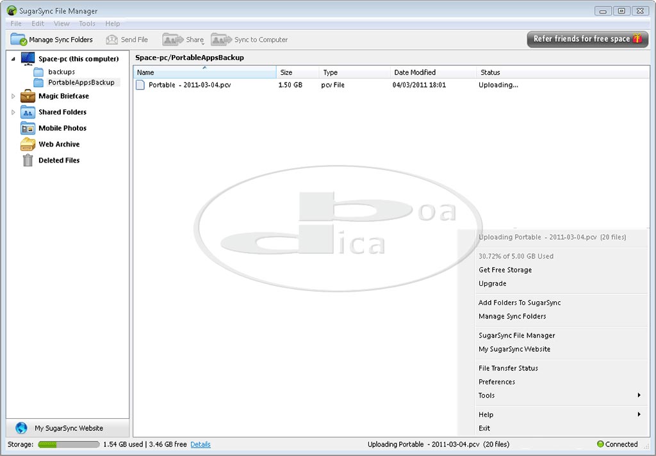The width and height of the screenshot is (656, 456).
Task: Click My SugarSync Website label in sidebar
Action: (x=69, y=428)
